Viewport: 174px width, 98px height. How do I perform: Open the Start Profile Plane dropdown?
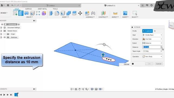coord(152,35)
